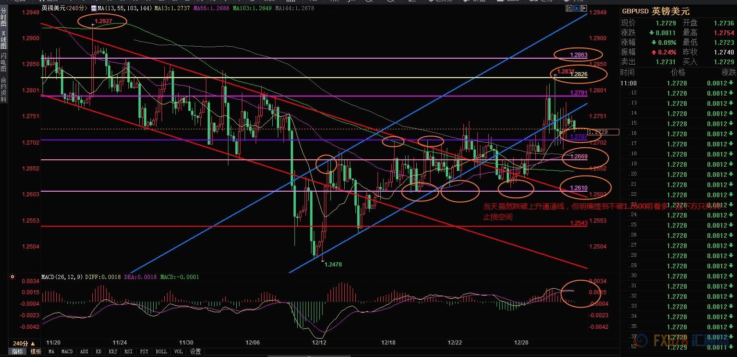Select the 指标 tab
The image size is (737, 357).
(17, 352)
